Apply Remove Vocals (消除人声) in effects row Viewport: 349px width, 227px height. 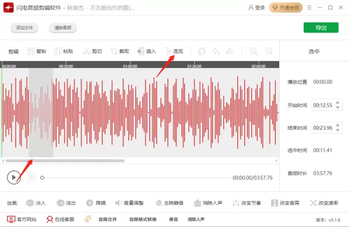tap(208, 203)
